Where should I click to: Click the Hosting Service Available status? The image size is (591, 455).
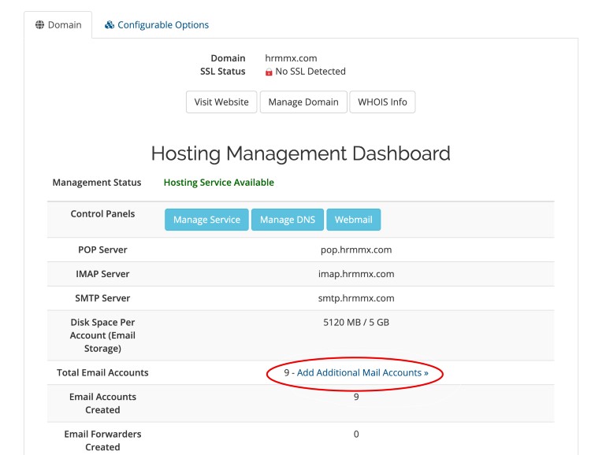point(218,183)
